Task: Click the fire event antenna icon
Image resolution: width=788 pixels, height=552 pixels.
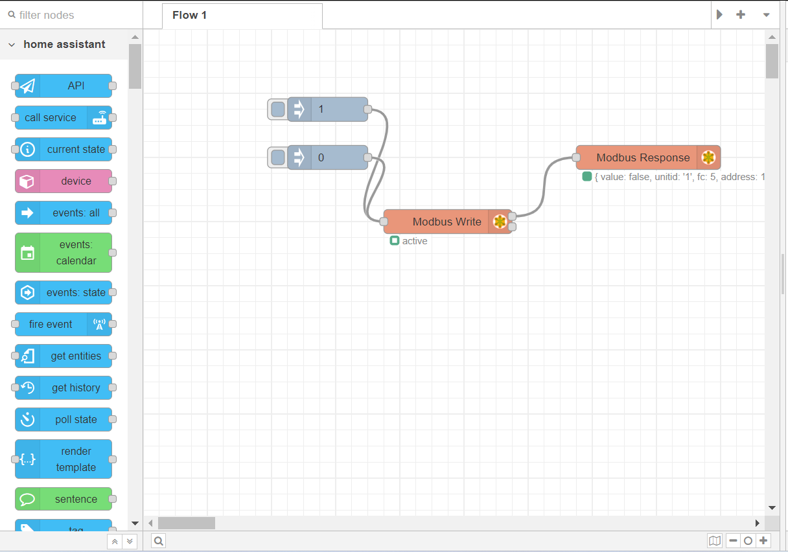Action: click(x=99, y=324)
